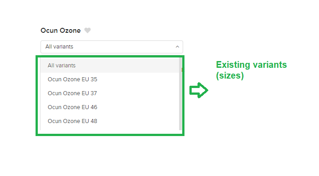Viewport: 319px width, 176px height.
Task: Click the (sizes) annotation label
Action: (x=229, y=75)
